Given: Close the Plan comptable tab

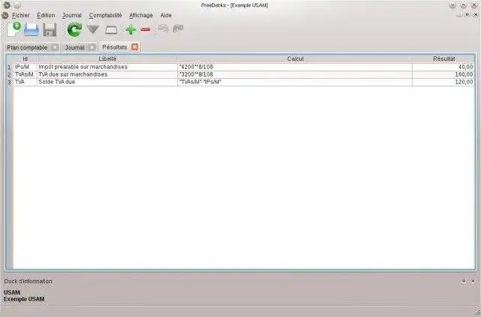Looking at the screenshot, I should 55,47.
